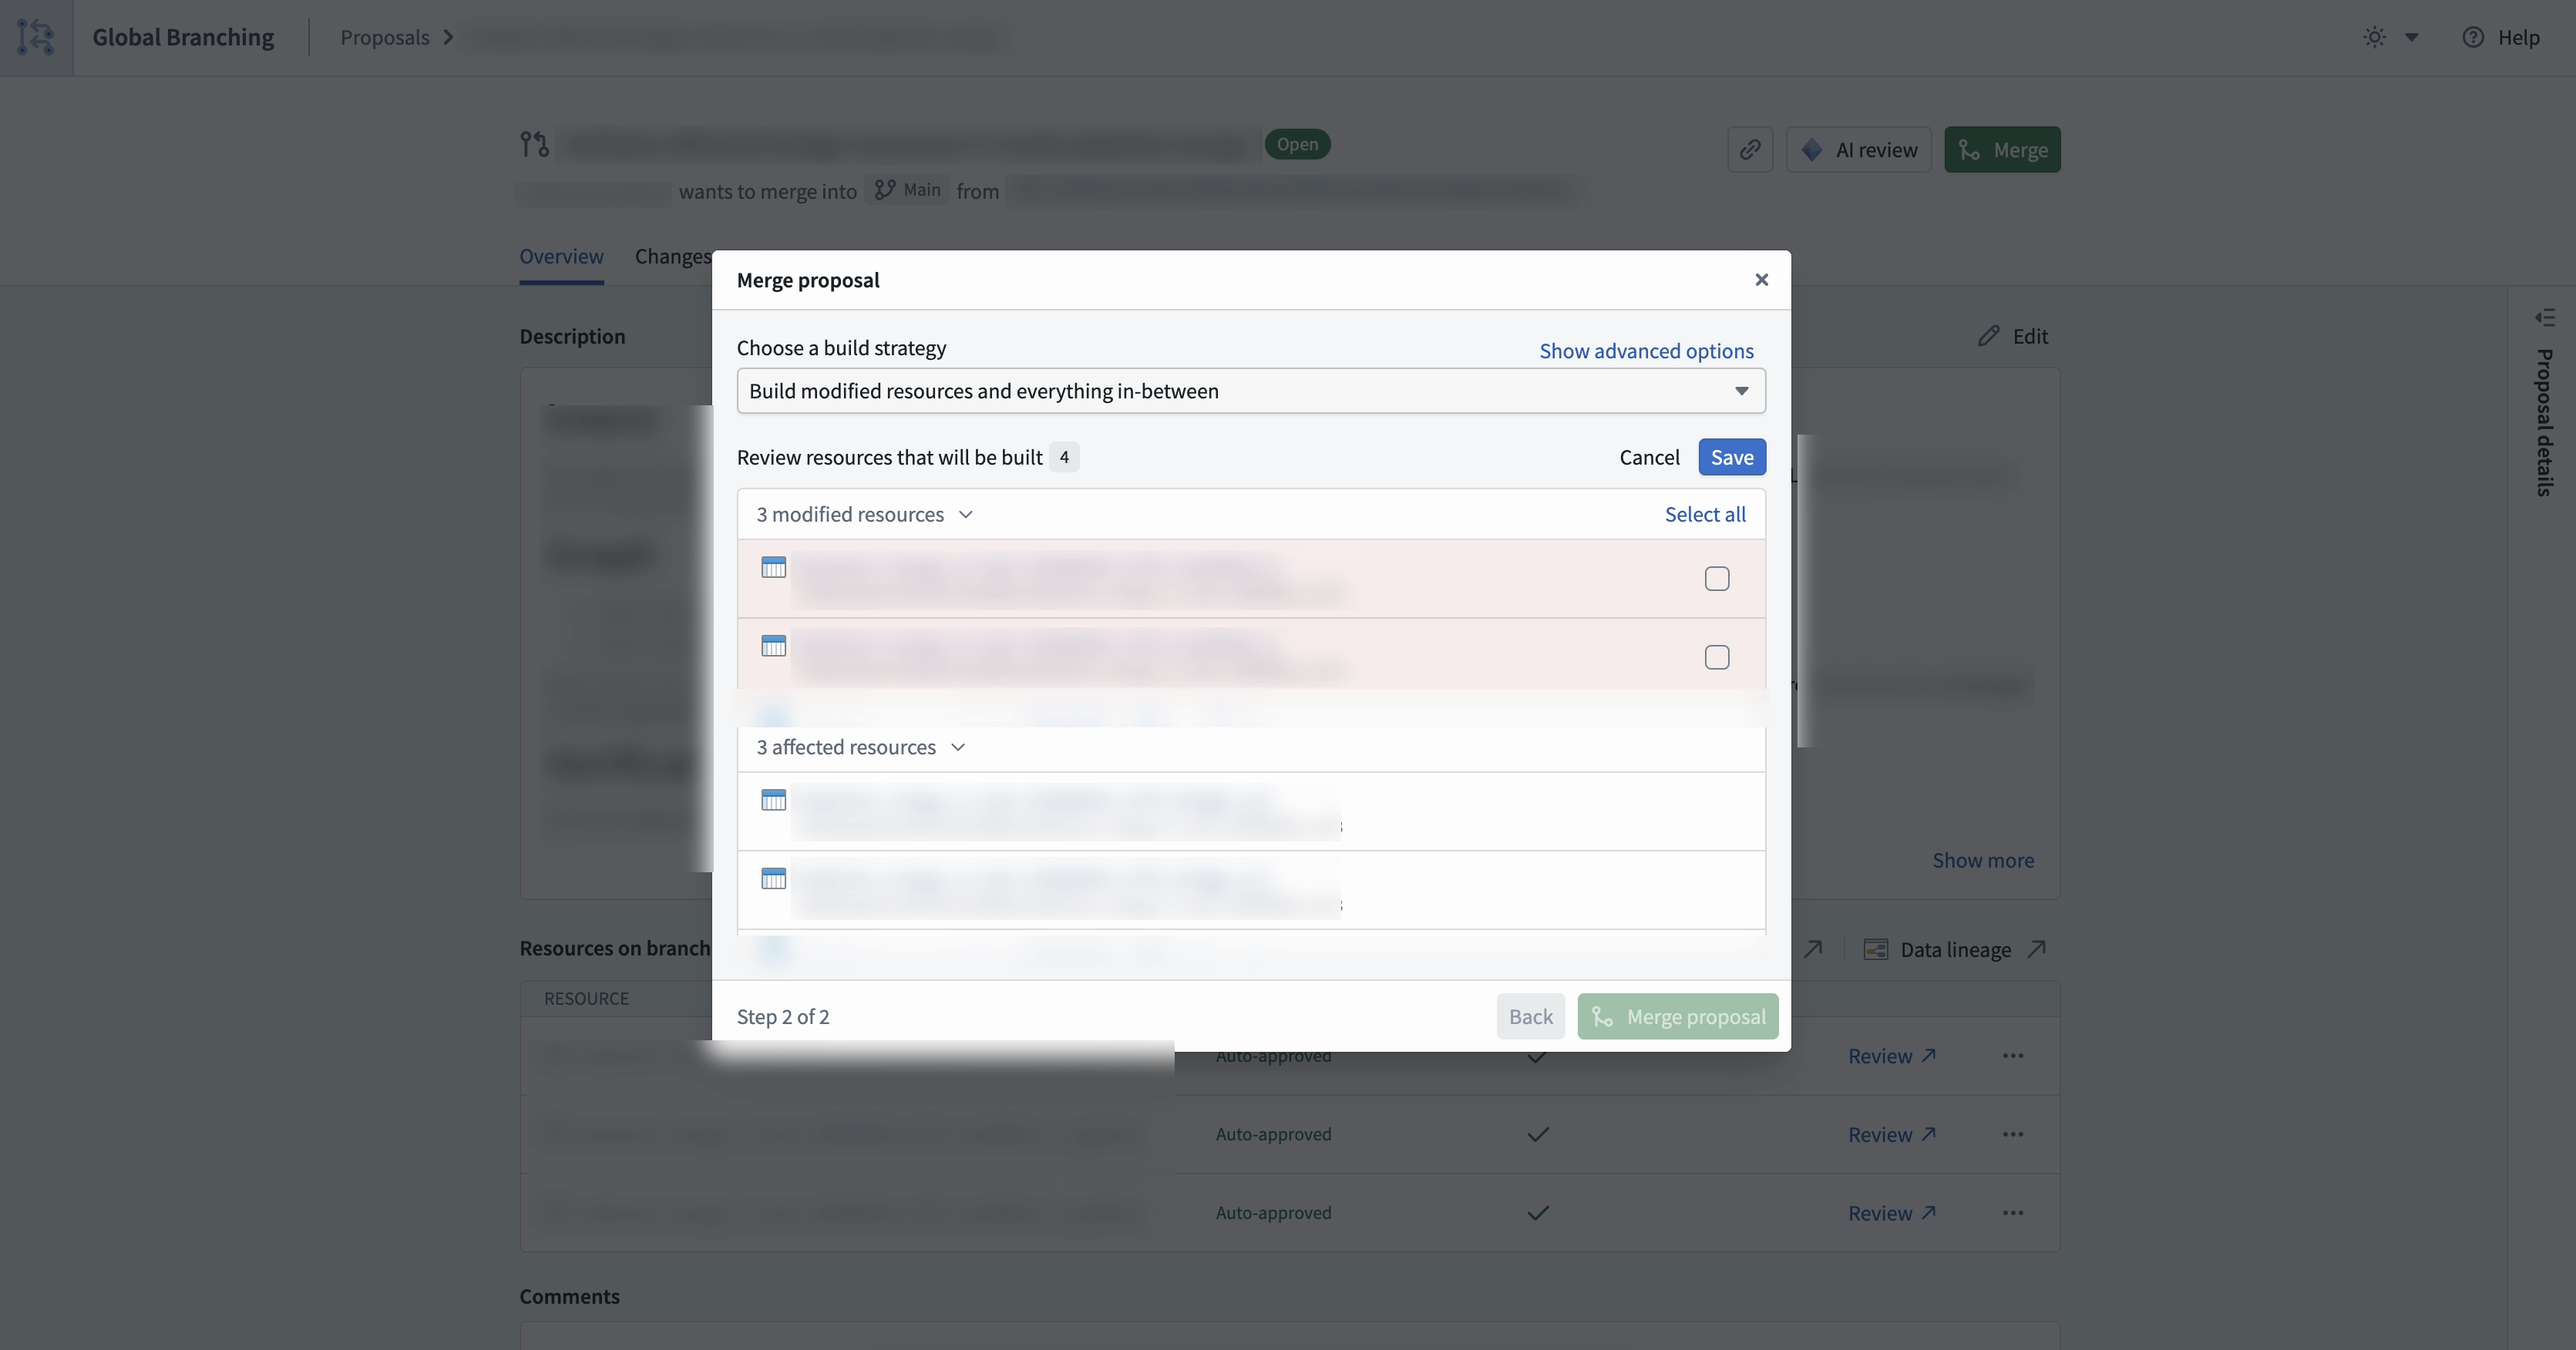Open the Help menu

coord(2500,37)
